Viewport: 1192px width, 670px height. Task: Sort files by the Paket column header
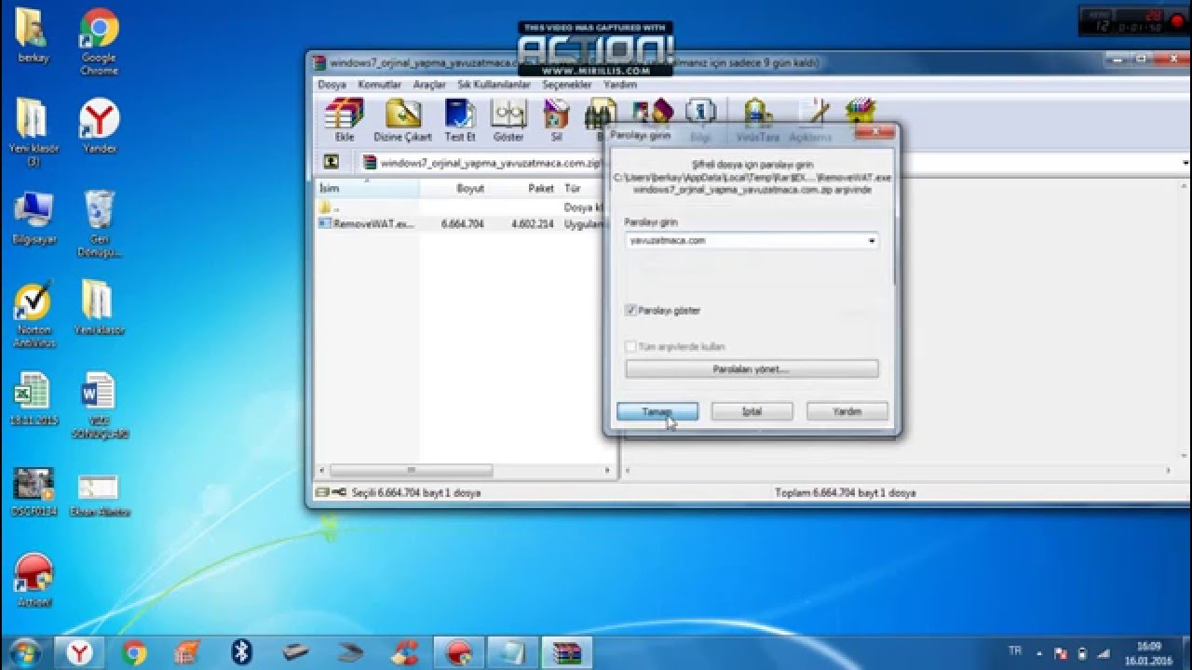pyautogui.click(x=524, y=188)
